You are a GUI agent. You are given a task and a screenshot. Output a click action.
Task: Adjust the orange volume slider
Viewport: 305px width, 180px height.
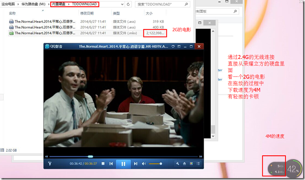(155, 164)
